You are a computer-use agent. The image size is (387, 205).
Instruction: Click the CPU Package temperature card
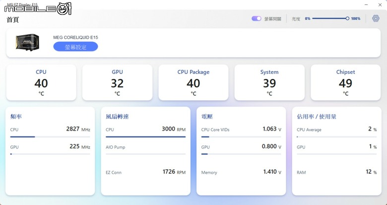[x=193, y=82]
